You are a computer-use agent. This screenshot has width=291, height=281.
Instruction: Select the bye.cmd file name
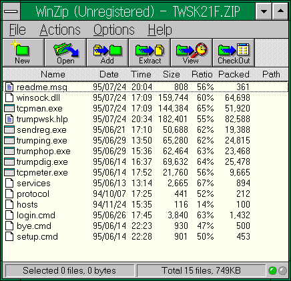(x=34, y=226)
